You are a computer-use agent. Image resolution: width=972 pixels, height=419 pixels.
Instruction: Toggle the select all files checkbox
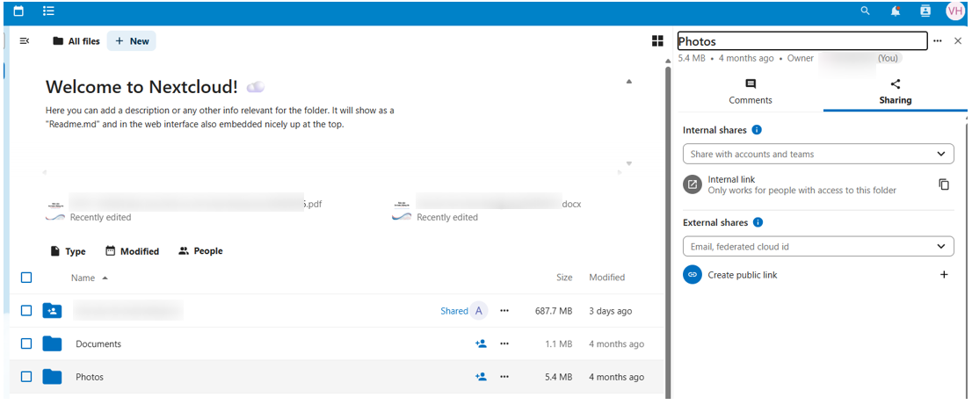coord(26,278)
